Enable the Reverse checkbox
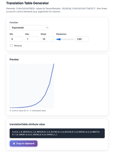The height and width of the screenshot is (152, 114). (x=11, y=46)
